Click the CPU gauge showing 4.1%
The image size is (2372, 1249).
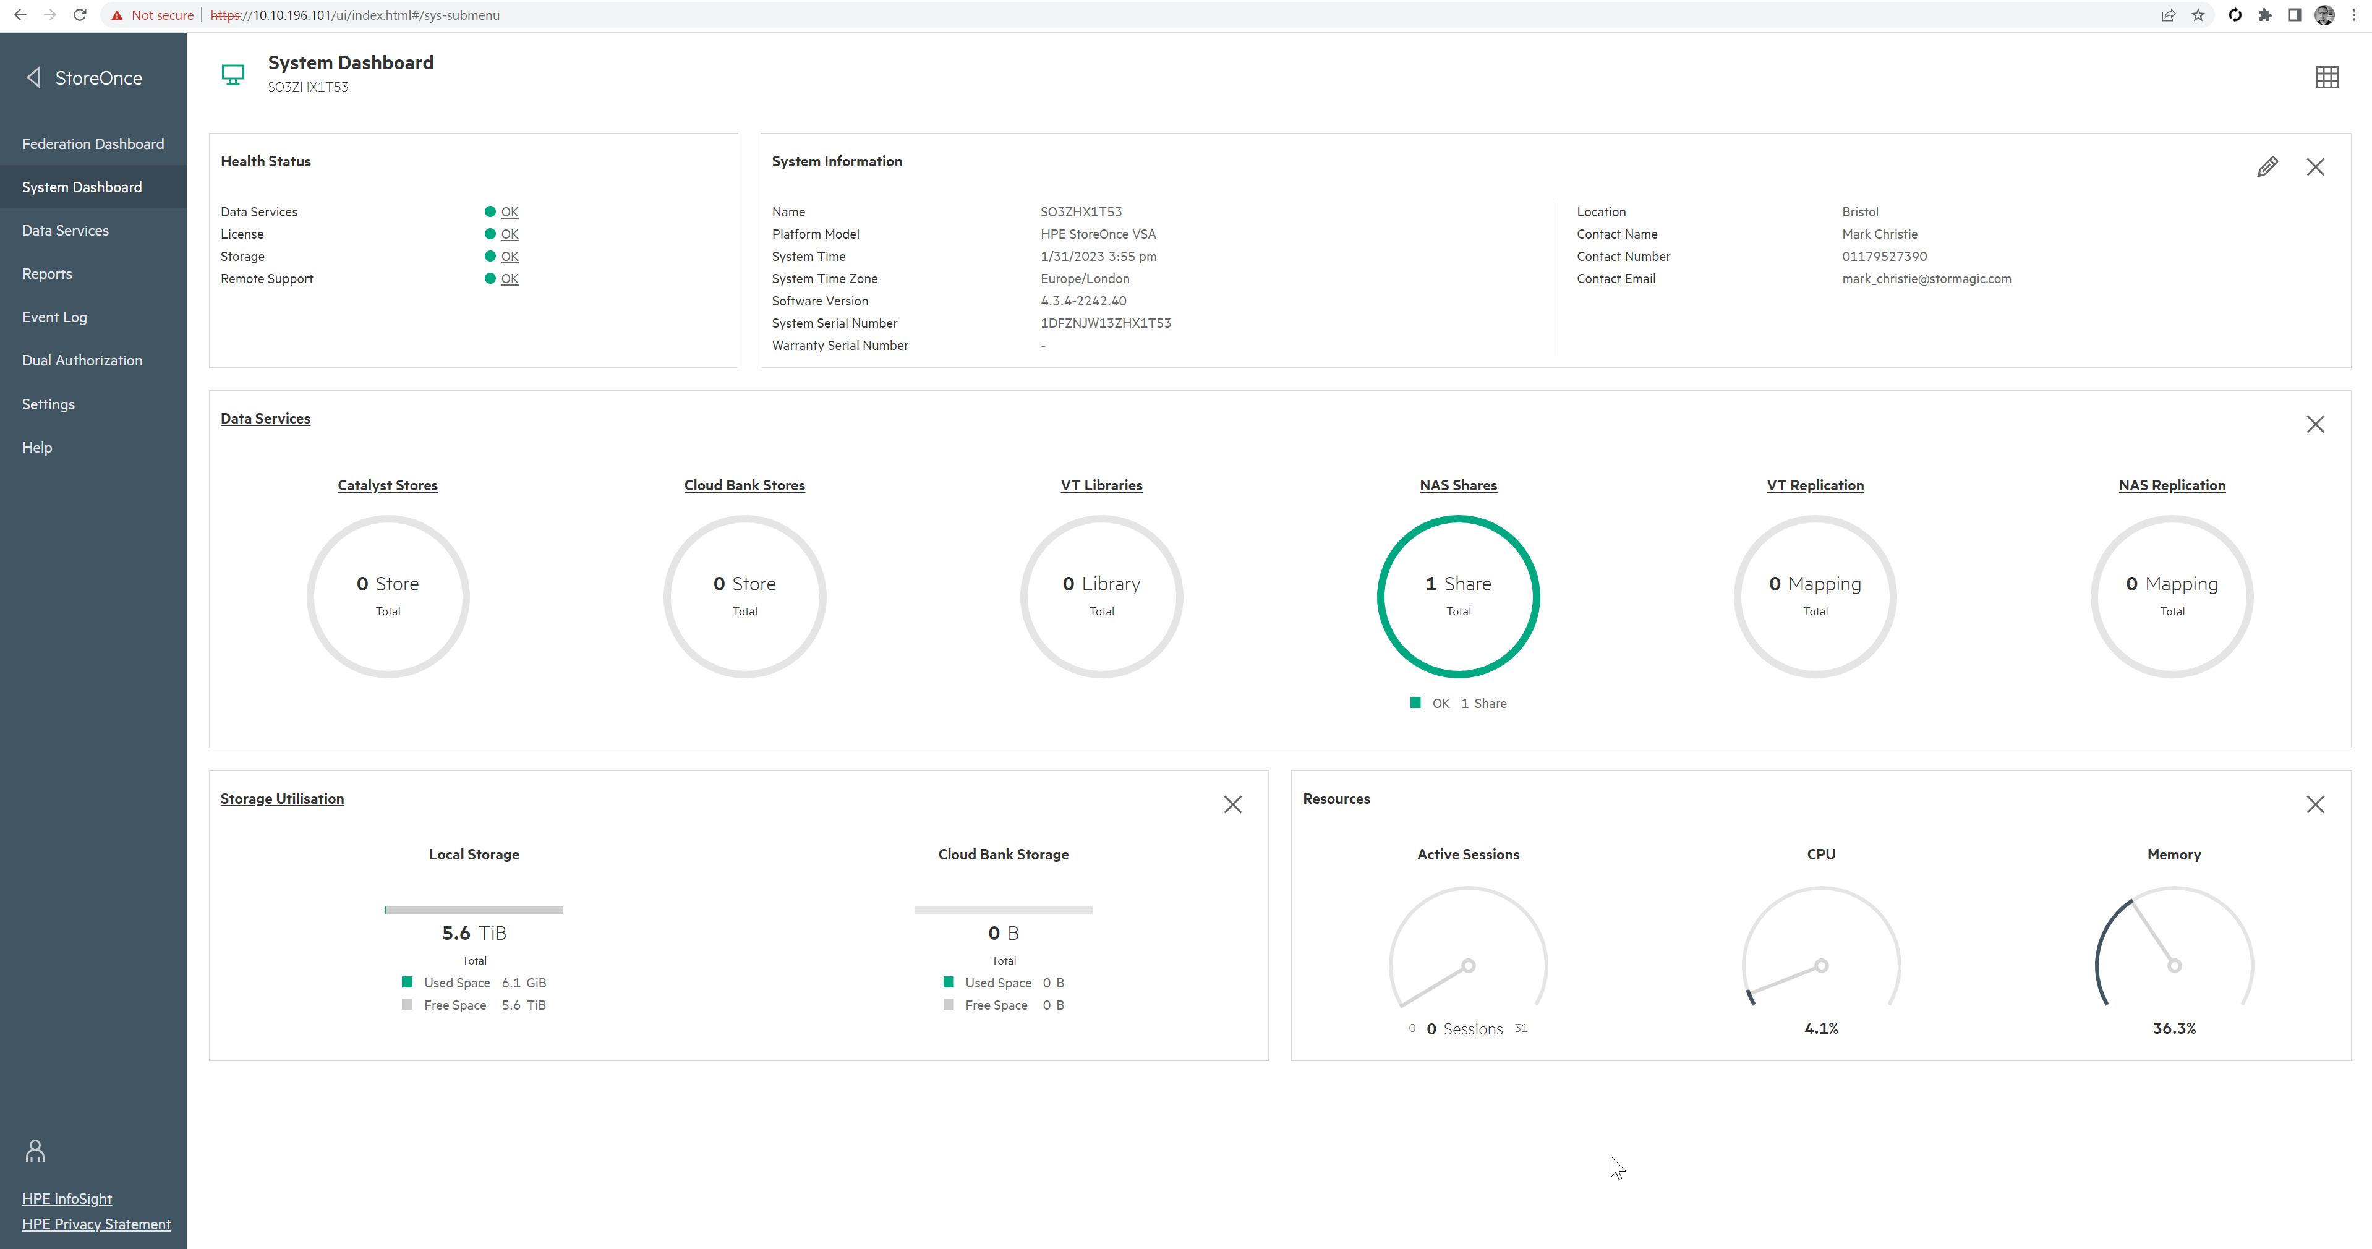tap(1822, 946)
